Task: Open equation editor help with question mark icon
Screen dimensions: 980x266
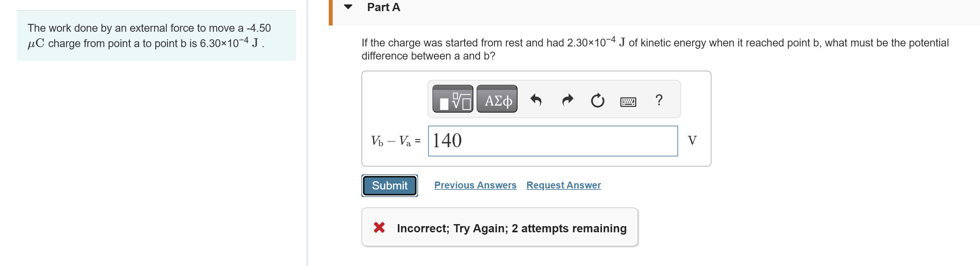Action: pyautogui.click(x=659, y=99)
